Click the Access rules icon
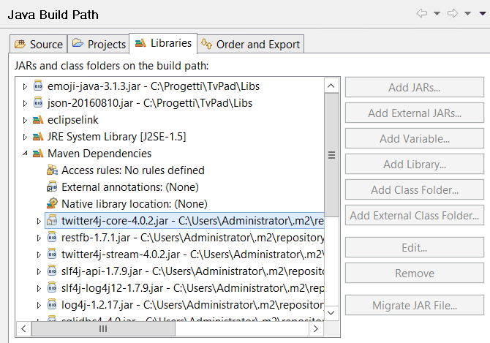Image resolution: width=490 pixels, height=343 pixels. pyautogui.click(x=52, y=170)
